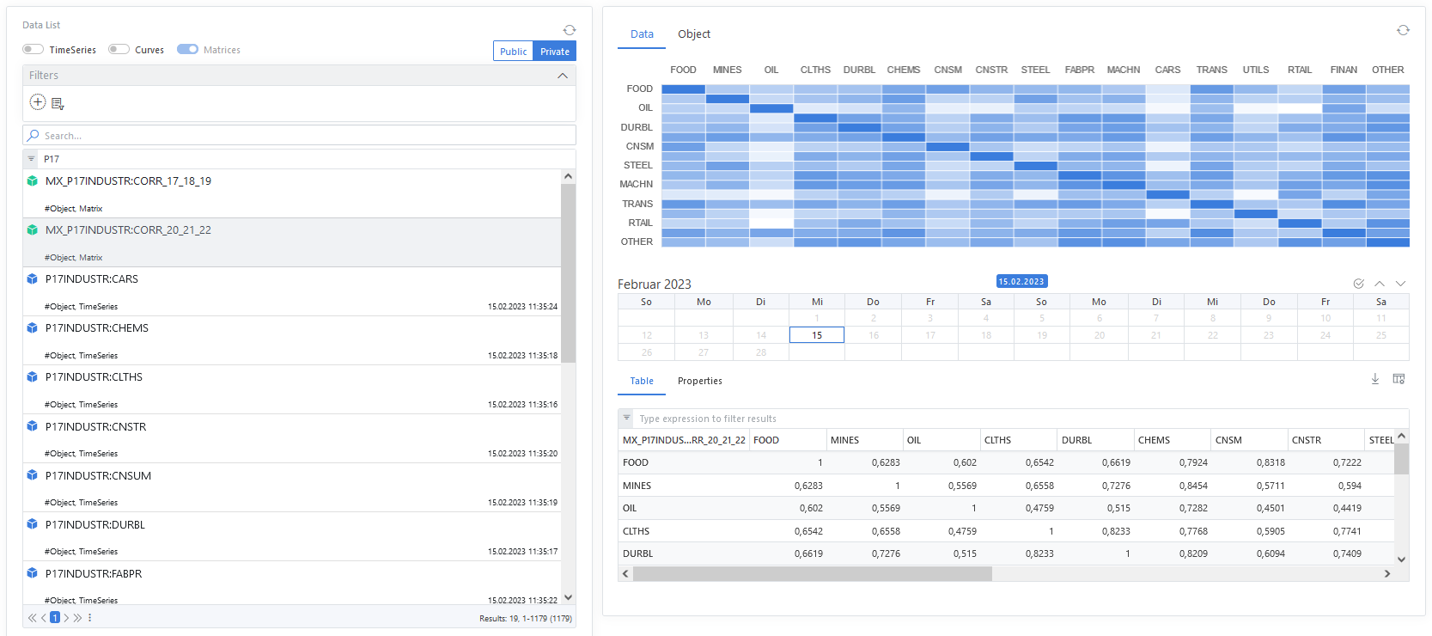
Task: Enable the TimeSeries toggle
Action: click(33, 49)
